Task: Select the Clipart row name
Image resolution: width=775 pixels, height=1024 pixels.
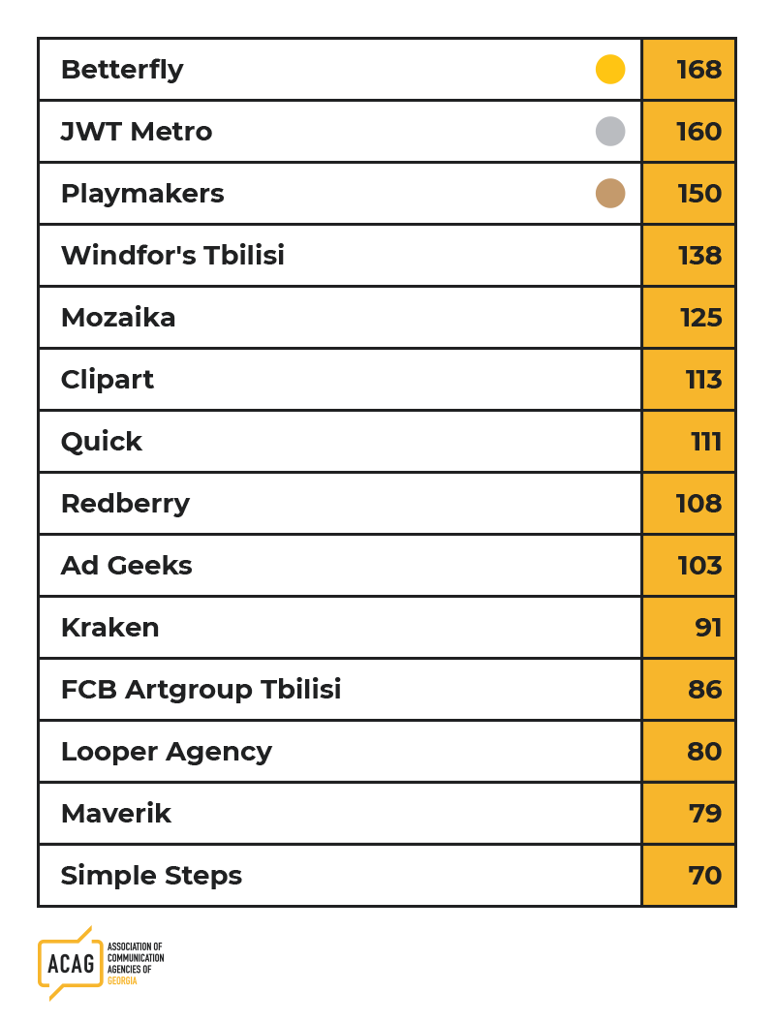Action: pyautogui.click(x=108, y=380)
